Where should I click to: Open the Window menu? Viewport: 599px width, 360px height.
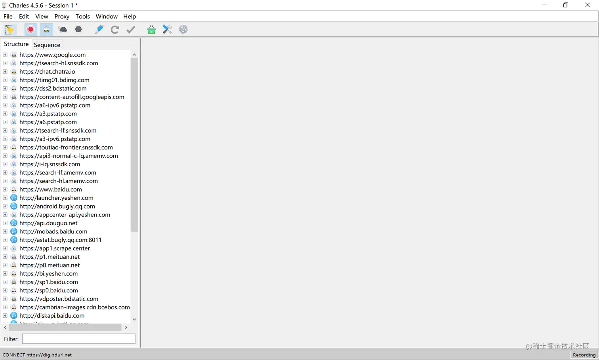coord(107,16)
